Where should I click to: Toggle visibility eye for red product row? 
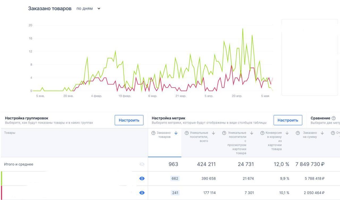pyautogui.click(x=142, y=193)
